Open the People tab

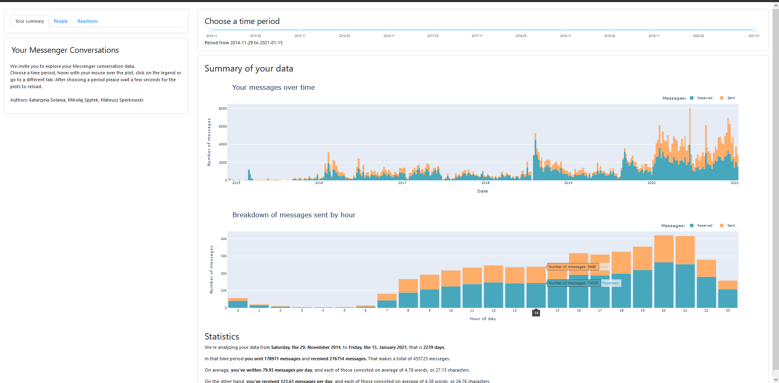(60, 21)
